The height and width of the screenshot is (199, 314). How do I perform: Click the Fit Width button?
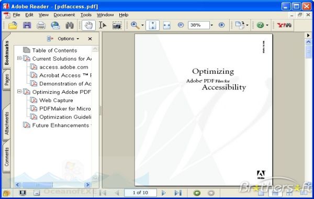166,25
